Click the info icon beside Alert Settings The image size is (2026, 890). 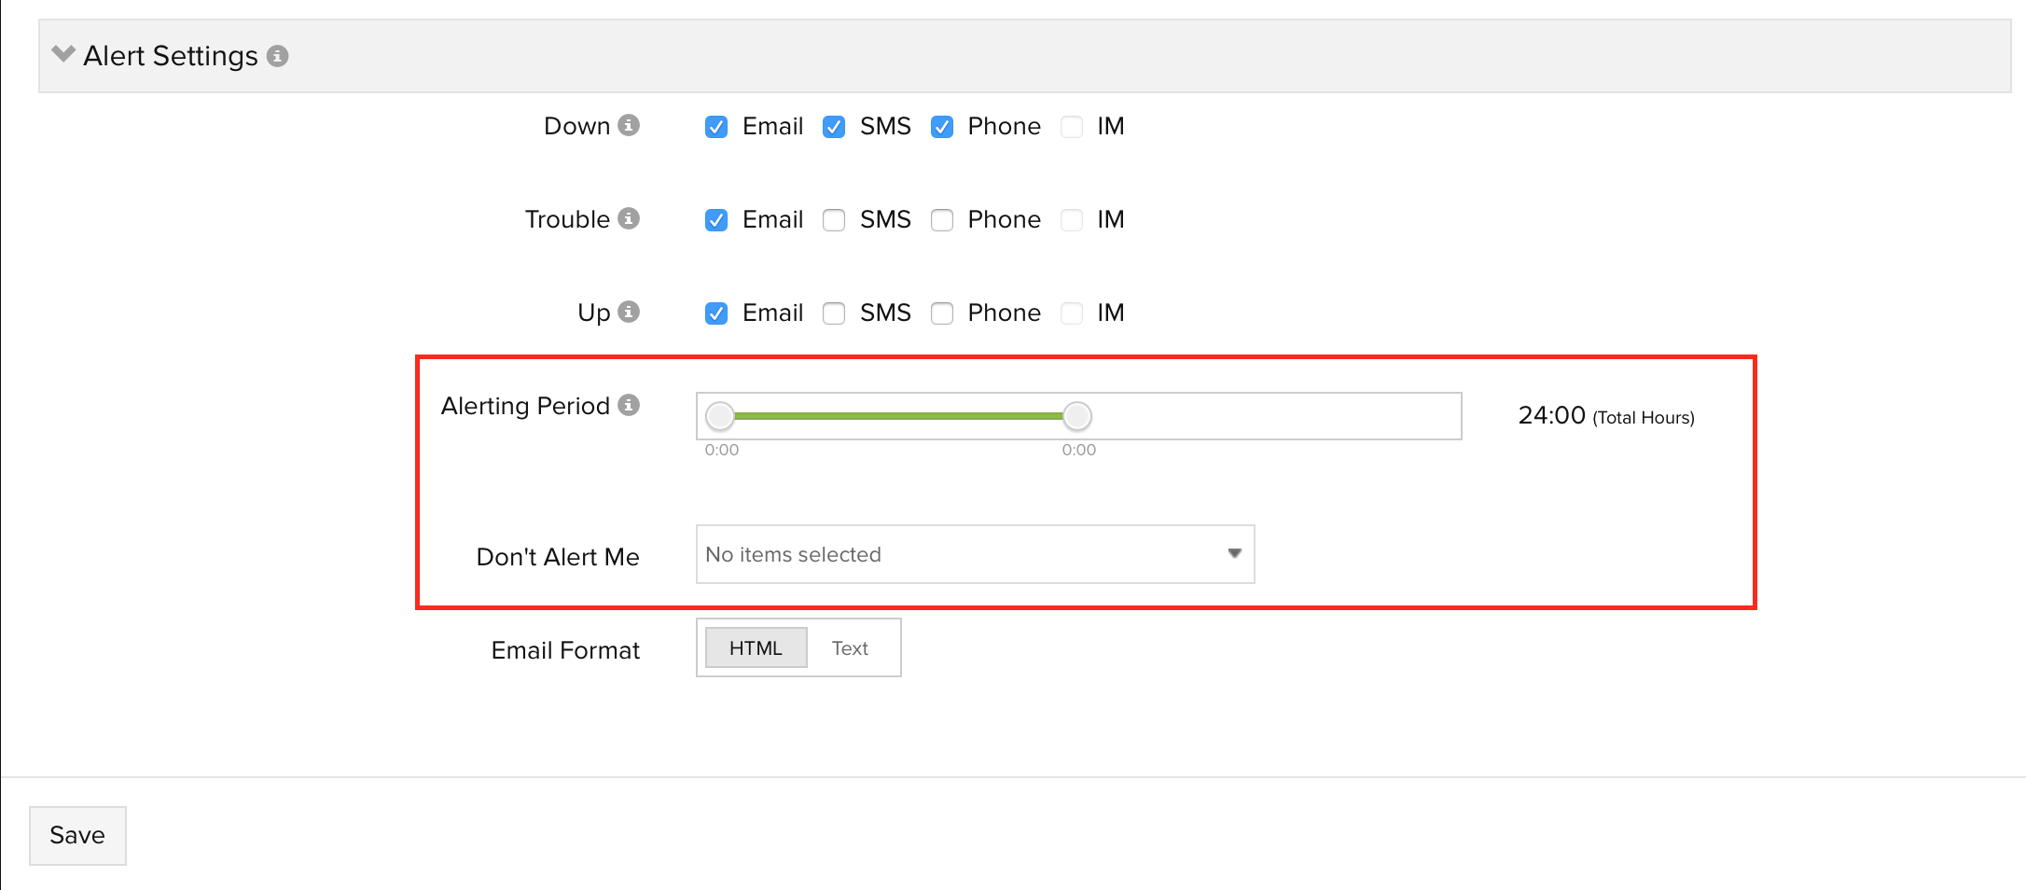click(277, 56)
